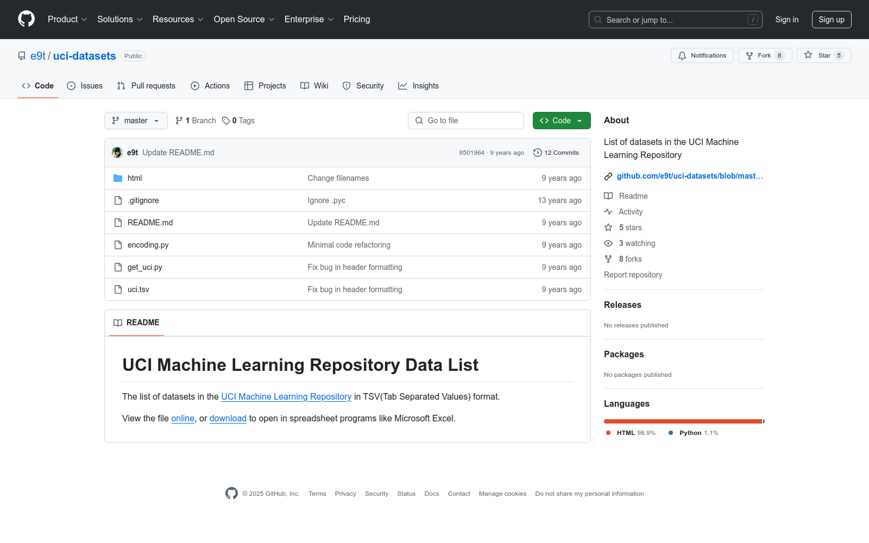This screenshot has height=543, width=869.
Task: Click the Sign in link
Action: (787, 20)
